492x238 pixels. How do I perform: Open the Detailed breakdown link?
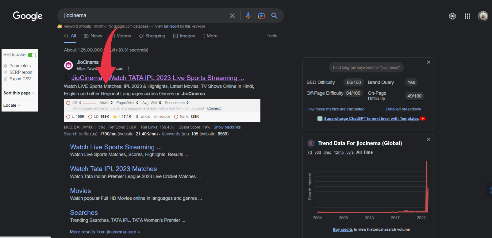coord(403,109)
